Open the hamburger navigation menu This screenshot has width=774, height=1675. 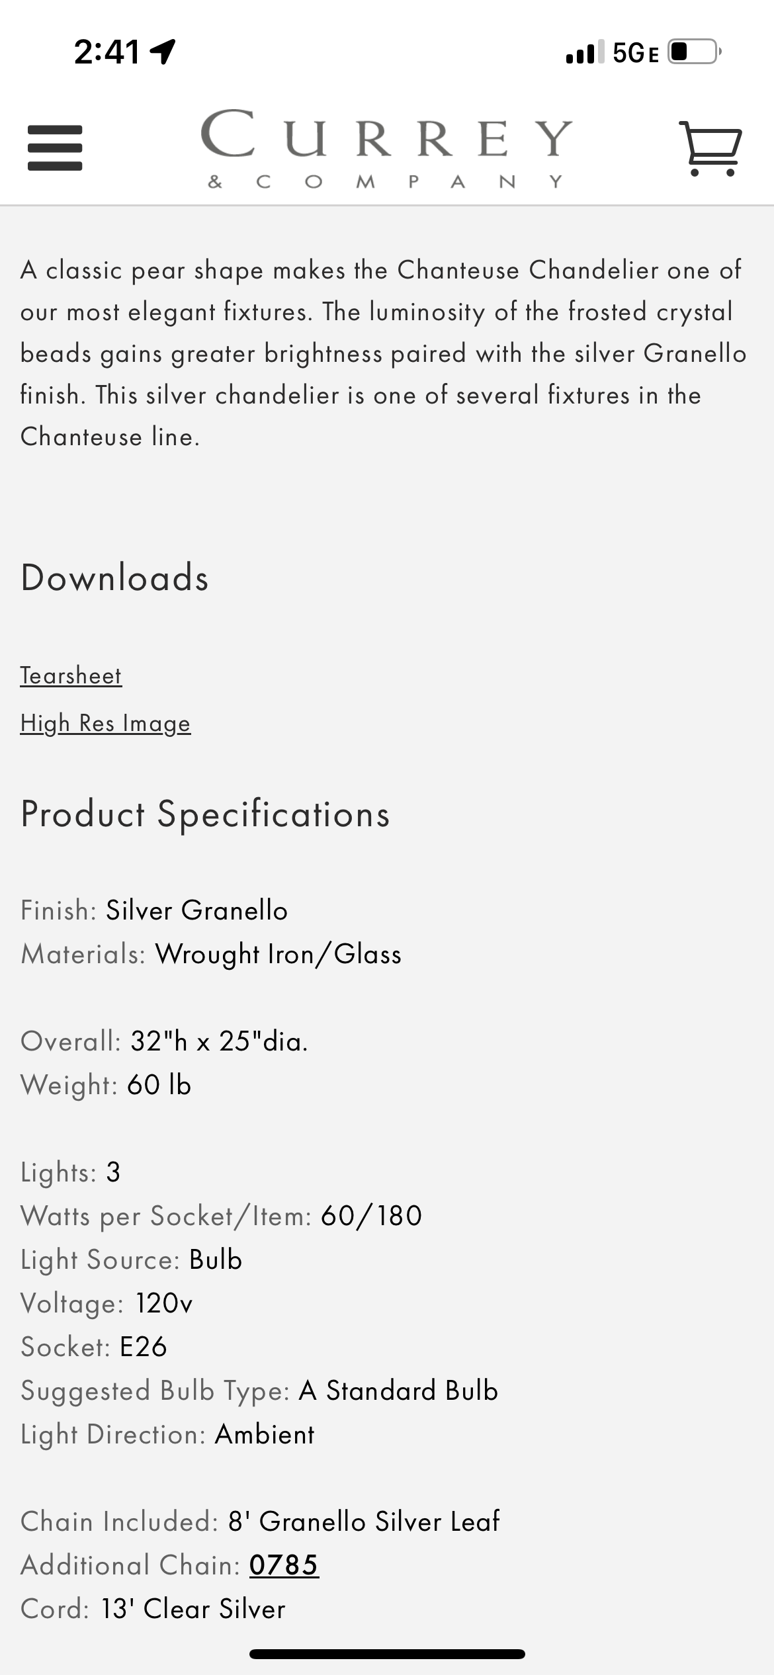coord(55,148)
